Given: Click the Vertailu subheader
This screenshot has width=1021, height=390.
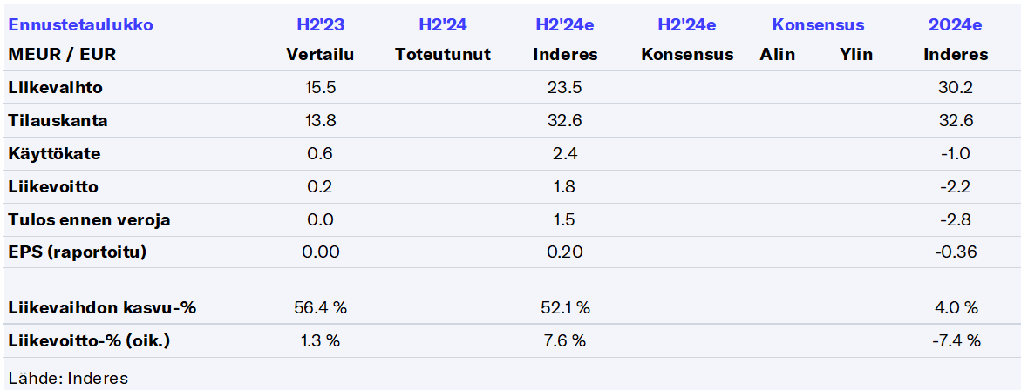Looking at the screenshot, I should (x=320, y=54).
